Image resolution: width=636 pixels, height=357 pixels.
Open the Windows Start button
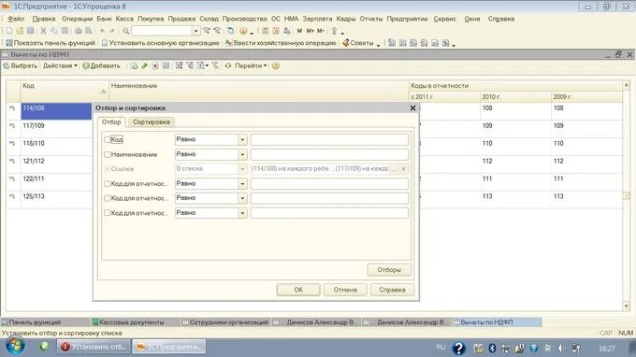click(x=15, y=347)
